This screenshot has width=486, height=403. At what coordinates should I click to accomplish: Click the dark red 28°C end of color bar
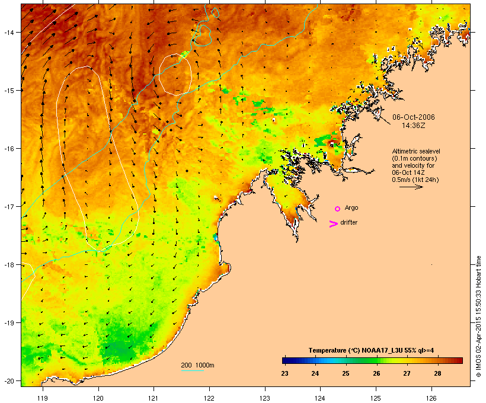click(459, 360)
